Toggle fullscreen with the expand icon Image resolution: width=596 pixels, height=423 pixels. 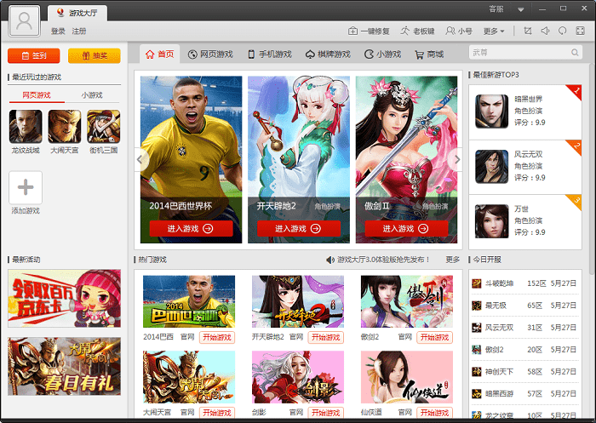coord(581,31)
